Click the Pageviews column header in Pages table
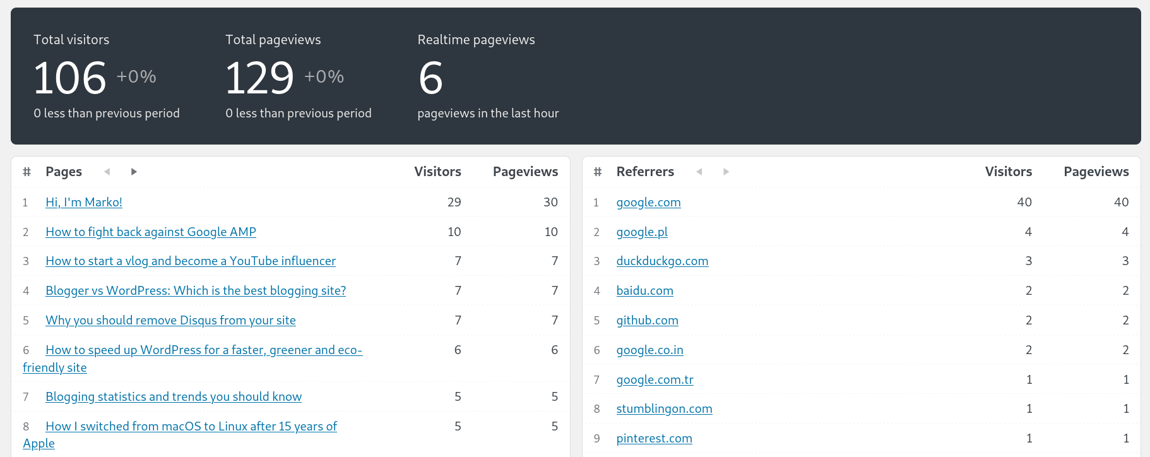 [x=525, y=172]
